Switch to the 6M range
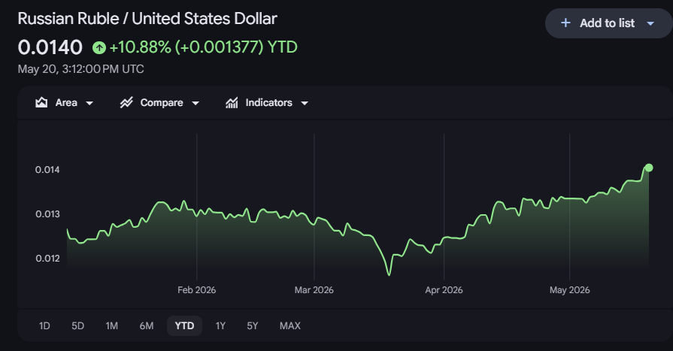673x351 pixels. coord(147,325)
